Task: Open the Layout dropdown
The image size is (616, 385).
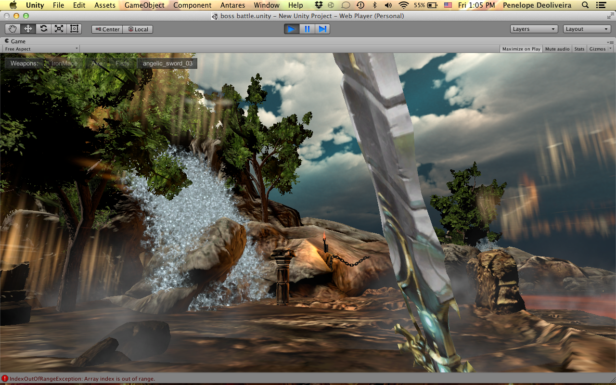Action: pos(587,29)
